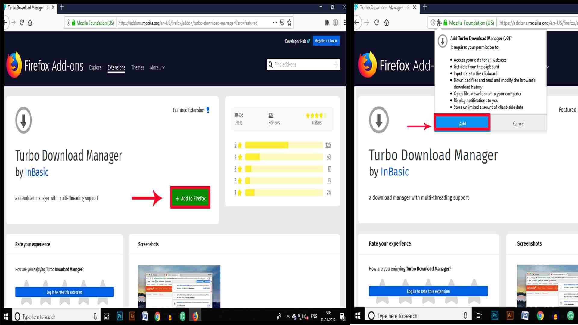Open Illustrator from the left taskbar
Screen dimensions: 578x325
point(132,316)
